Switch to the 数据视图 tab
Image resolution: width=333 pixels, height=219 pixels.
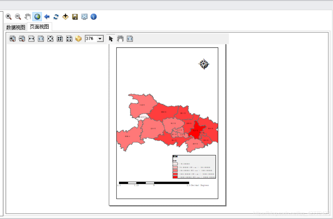[x=15, y=27]
